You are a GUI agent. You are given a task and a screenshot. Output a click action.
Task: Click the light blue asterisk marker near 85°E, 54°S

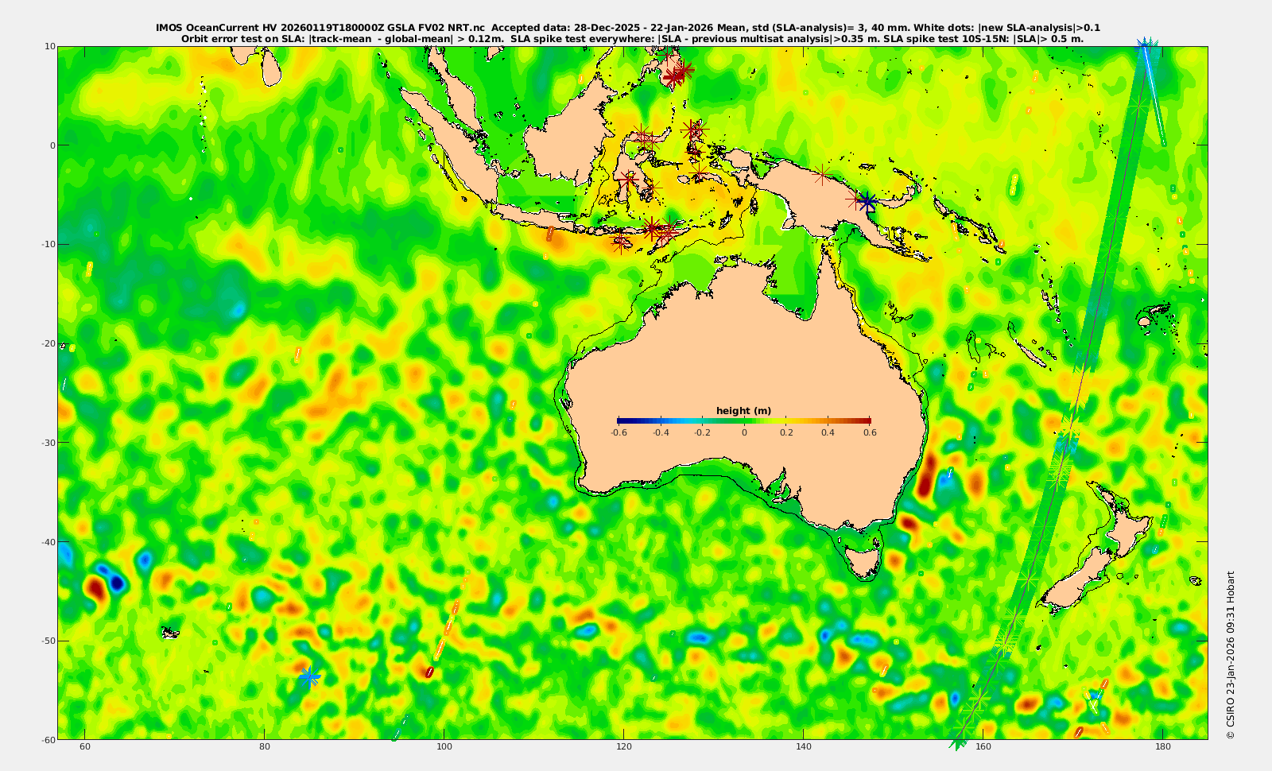(x=309, y=677)
